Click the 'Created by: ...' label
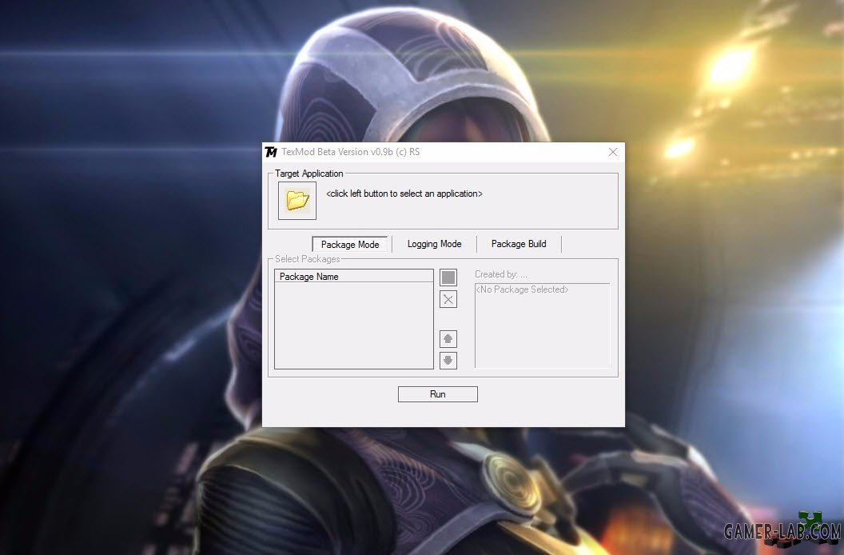The height and width of the screenshot is (555, 844). [500, 274]
